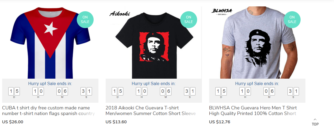This screenshot has height=126, width=334.
Task: Open BLWHSA Che Guevara Hero title link
Action: coord(253,110)
